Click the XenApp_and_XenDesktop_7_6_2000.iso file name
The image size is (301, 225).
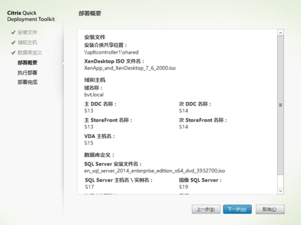tap(130, 68)
